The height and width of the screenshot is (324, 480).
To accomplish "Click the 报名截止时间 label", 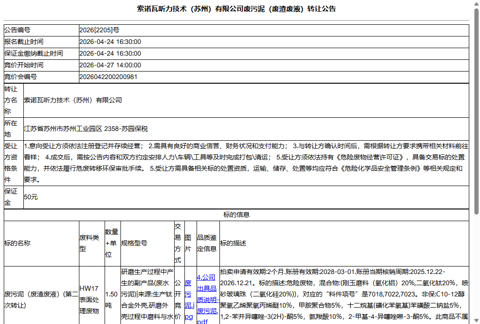I will (24, 42).
